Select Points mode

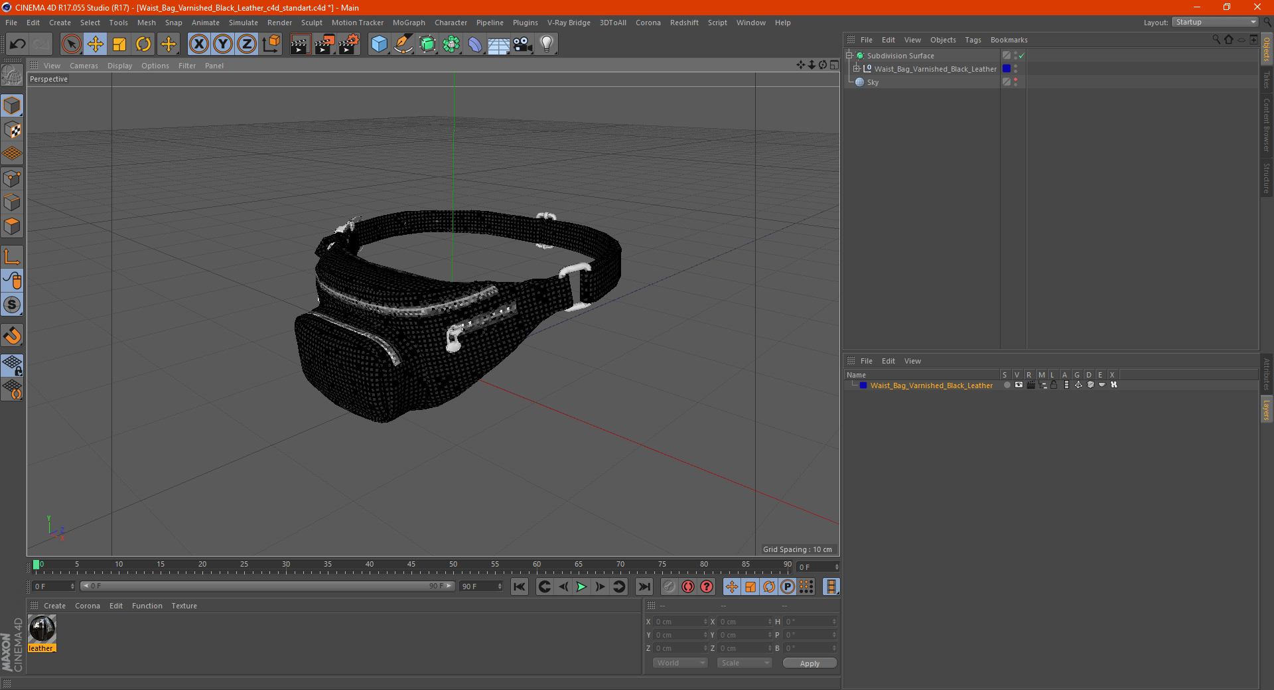point(12,178)
